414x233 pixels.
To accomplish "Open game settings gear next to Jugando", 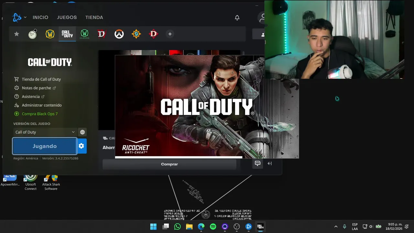I will click(x=82, y=146).
